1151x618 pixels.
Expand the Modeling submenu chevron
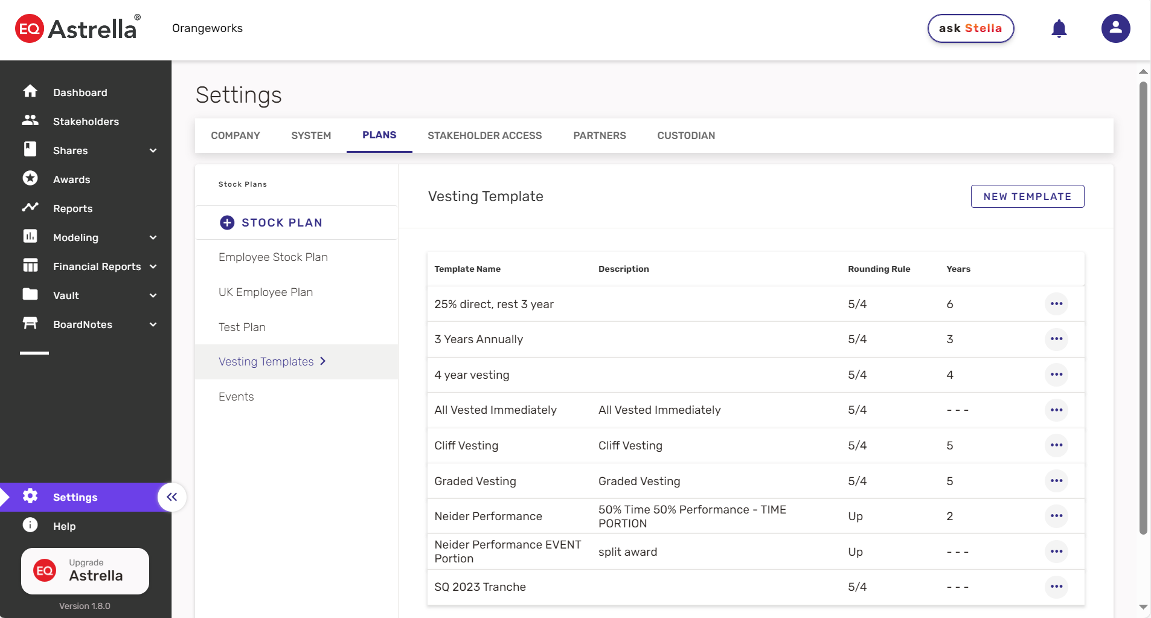pos(153,237)
